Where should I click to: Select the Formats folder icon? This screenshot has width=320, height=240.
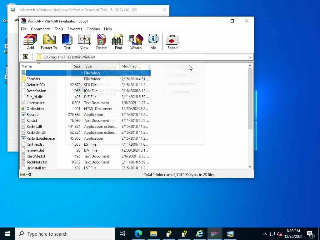point(23,79)
